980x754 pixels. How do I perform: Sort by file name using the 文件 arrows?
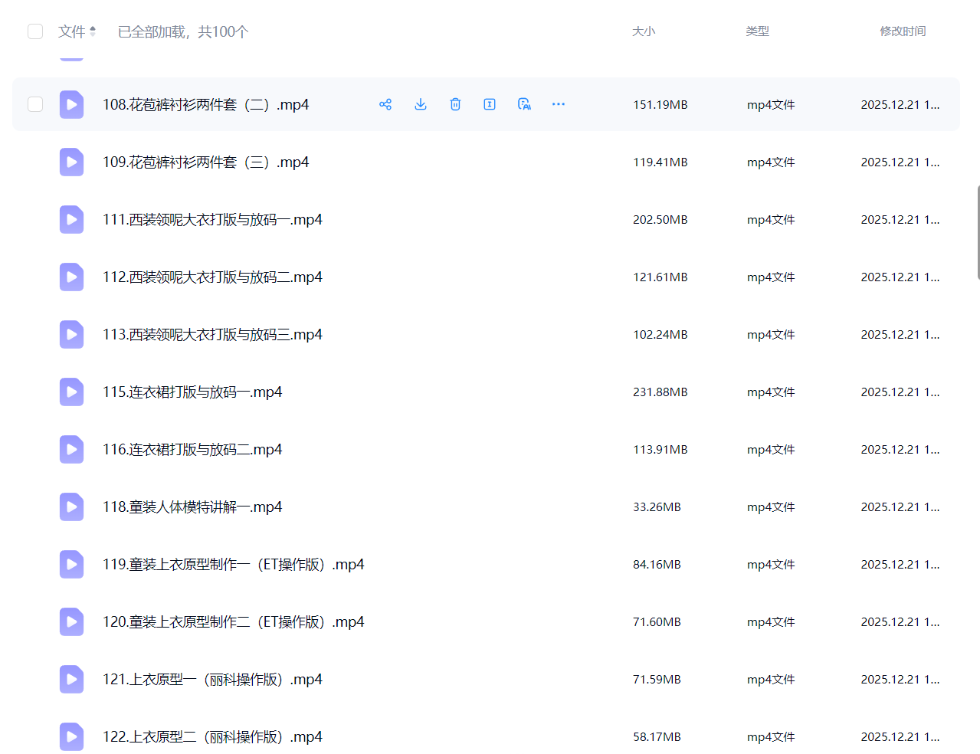pyautogui.click(x=93, y=31)
